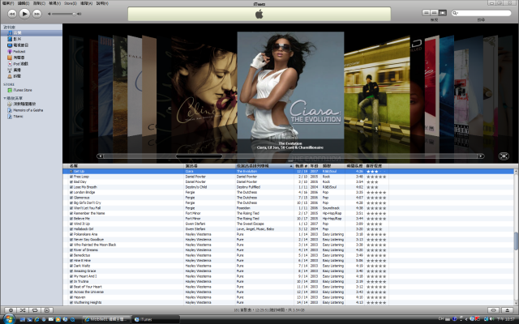The image size is (519, 324).
Task: Open the Advanced (A) menu
Action: pos(86,3)
